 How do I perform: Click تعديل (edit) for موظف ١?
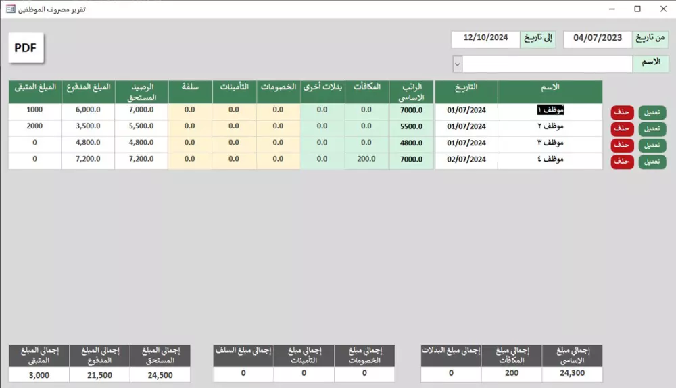[652, 112]
